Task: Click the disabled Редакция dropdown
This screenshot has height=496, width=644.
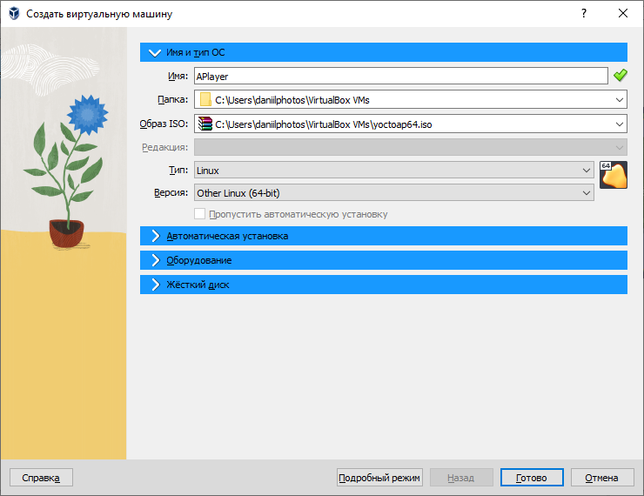Action: click(410, 147)
